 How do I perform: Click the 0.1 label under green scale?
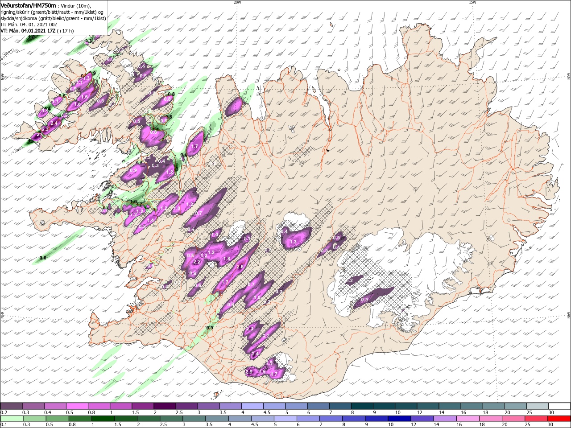3,424
